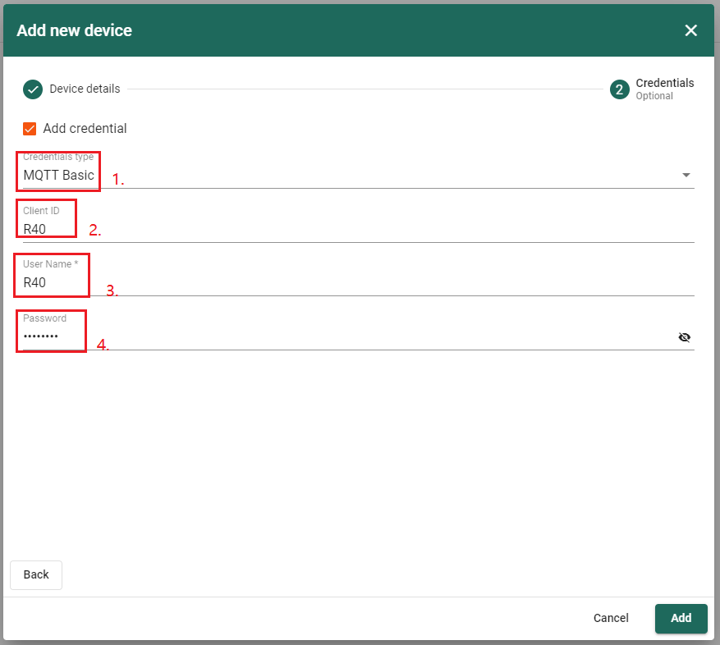
Task: Click the Credentials step number 2 circle
Action: point(619,89)
